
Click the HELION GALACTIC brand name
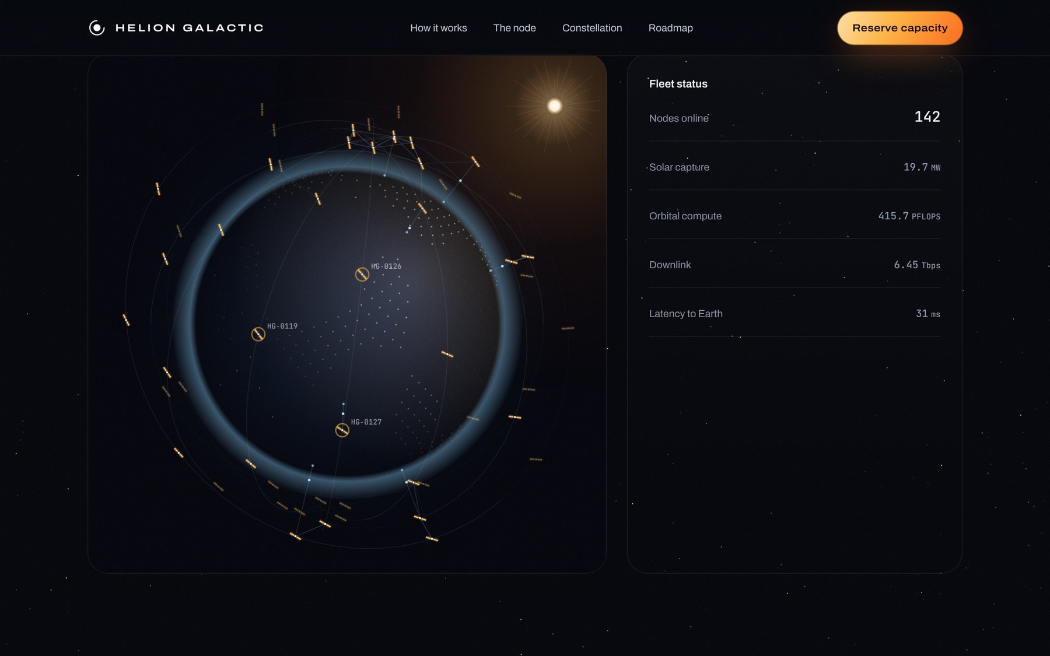pos(190,27)
